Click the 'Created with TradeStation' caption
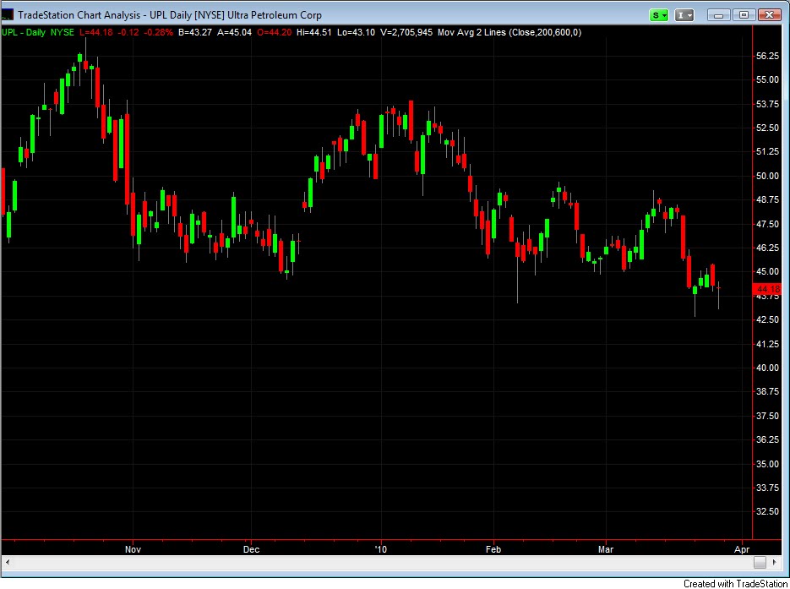This screenshot has height=589, width=790. pyautogui.click(x=736, y=583)
